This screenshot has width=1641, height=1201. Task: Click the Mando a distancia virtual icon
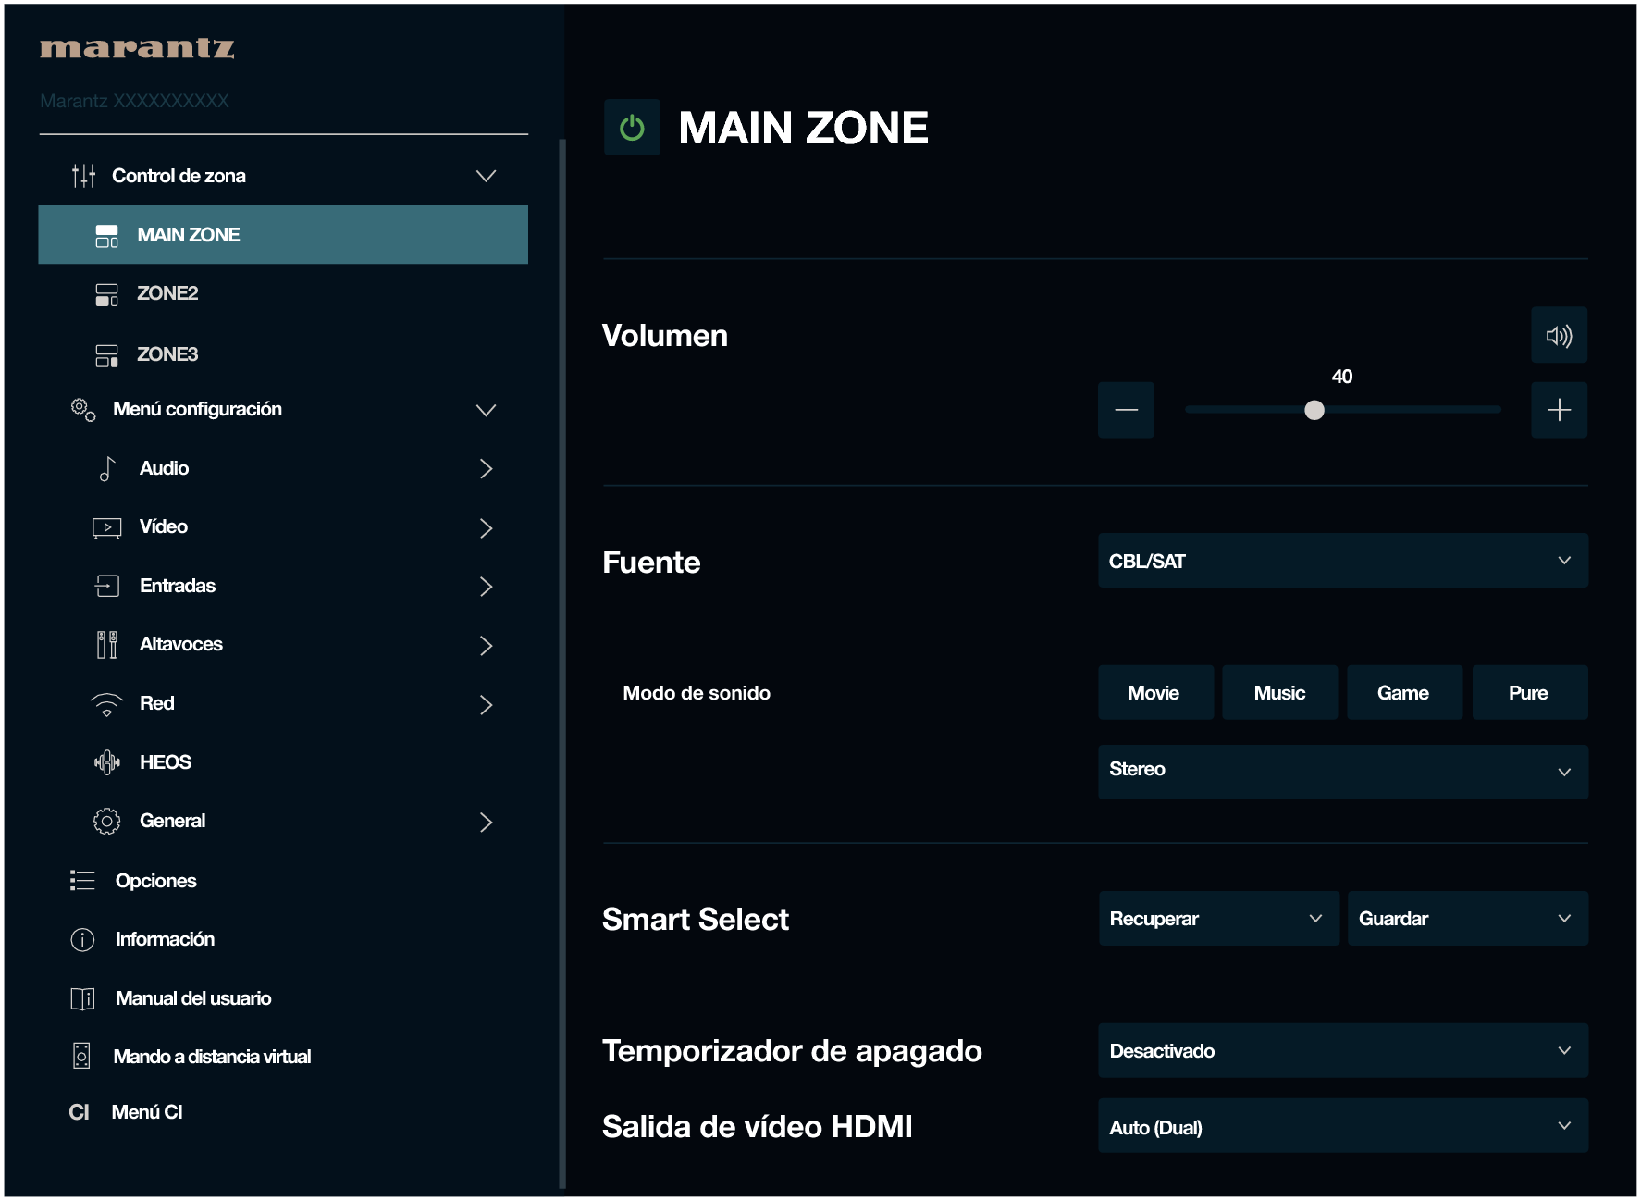click(x=81, y=1057)
